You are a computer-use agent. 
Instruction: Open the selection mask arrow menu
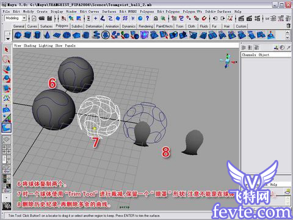pos(89,18)
